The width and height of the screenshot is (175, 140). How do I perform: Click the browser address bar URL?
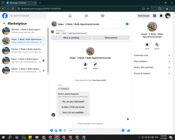click(41, 9)
